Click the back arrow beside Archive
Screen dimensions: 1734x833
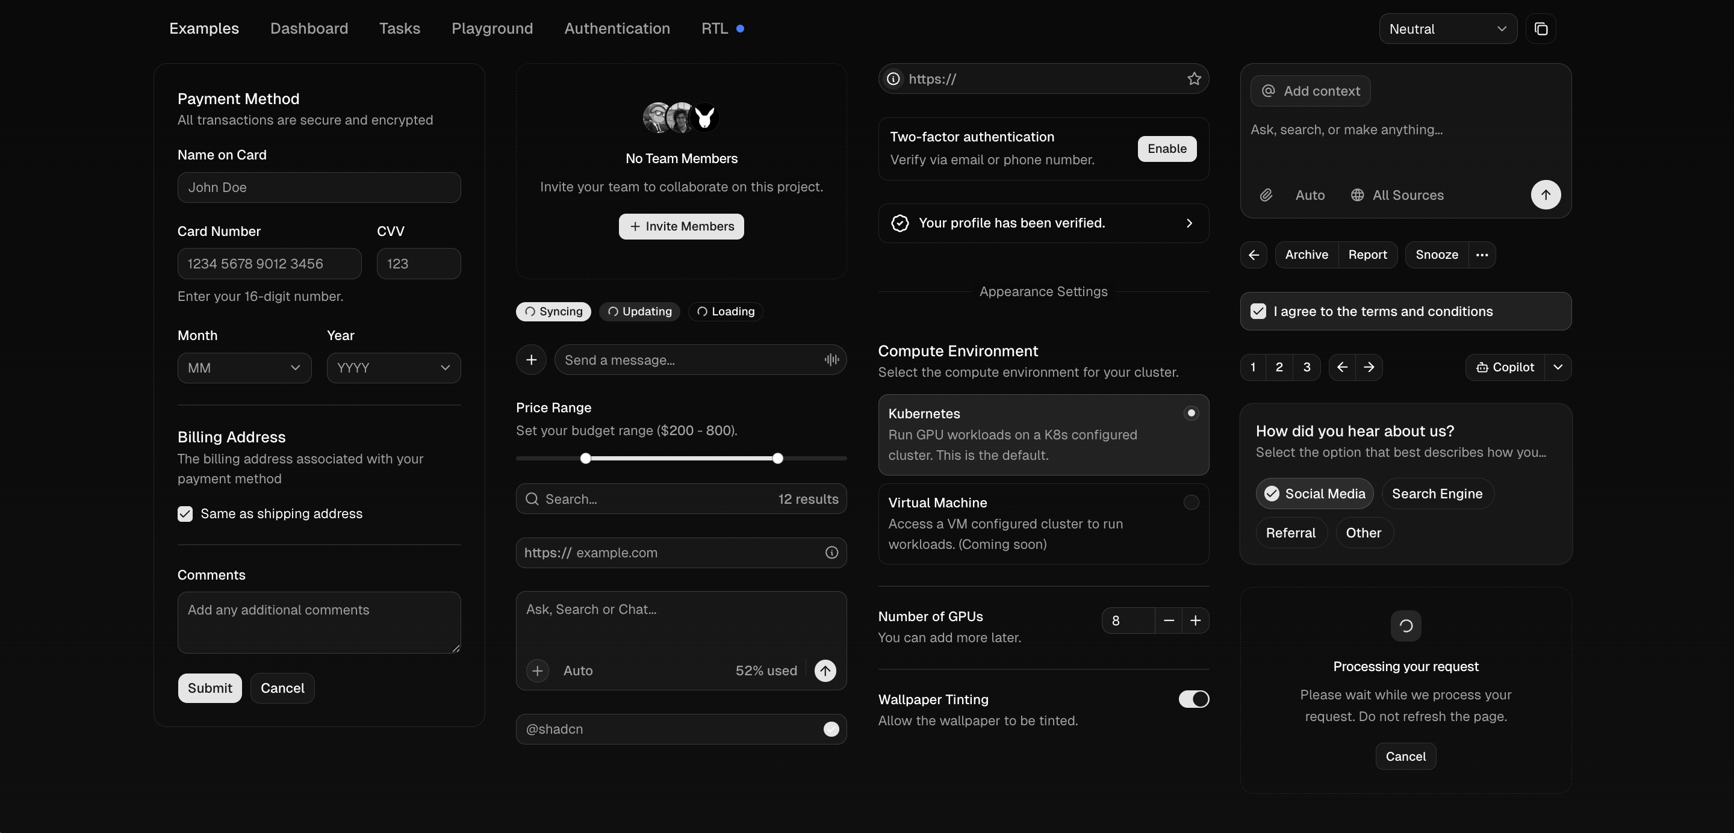click(1254, 255)
